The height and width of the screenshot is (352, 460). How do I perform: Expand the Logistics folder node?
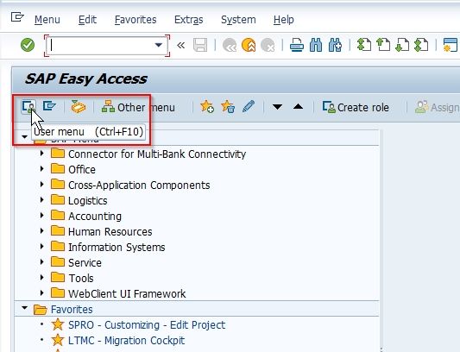tap(42, 200)
